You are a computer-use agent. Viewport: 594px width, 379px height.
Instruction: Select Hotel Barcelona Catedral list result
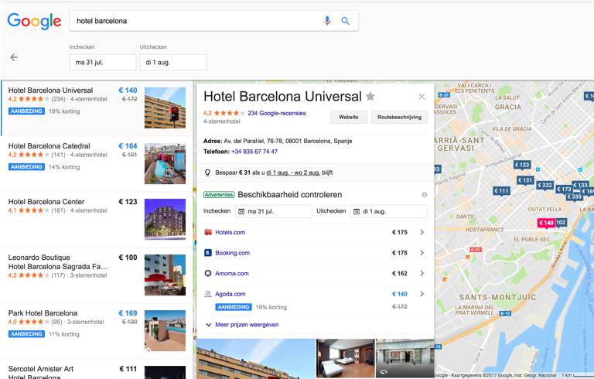coord(96,164)
